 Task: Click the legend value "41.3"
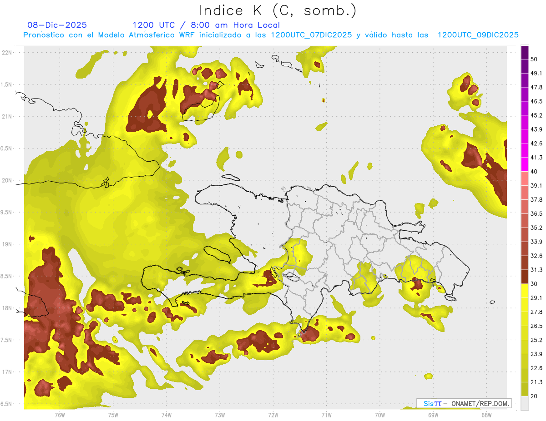[536, 158]
